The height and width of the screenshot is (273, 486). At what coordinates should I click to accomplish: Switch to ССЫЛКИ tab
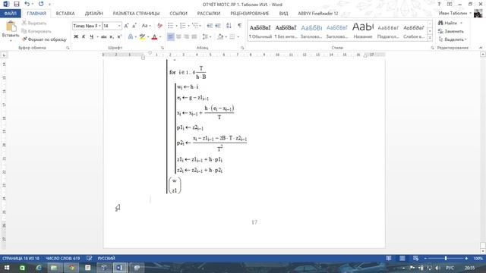pos(178,14)
